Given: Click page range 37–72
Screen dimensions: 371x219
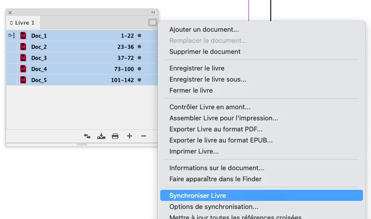Looking at the screenshot, I should (x=126, y=58).
